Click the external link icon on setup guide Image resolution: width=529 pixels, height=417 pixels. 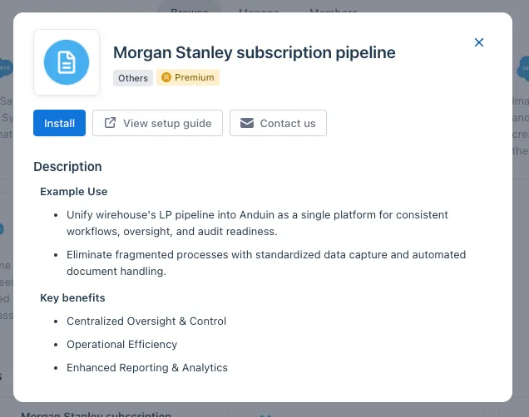click(x=110, y=123)
